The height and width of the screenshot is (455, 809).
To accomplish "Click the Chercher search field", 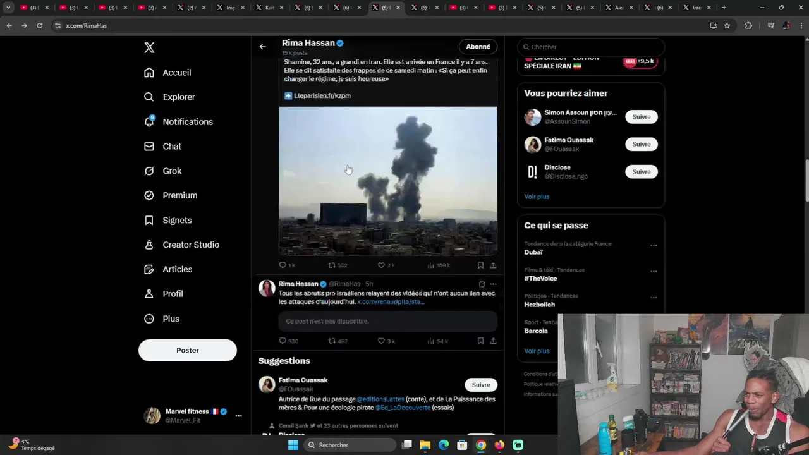I will click(591, 47).
